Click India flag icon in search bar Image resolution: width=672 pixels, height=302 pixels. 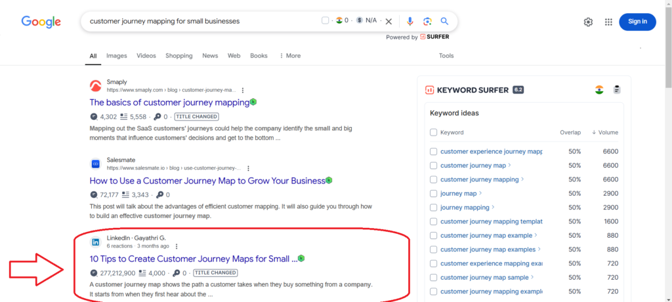339,20
